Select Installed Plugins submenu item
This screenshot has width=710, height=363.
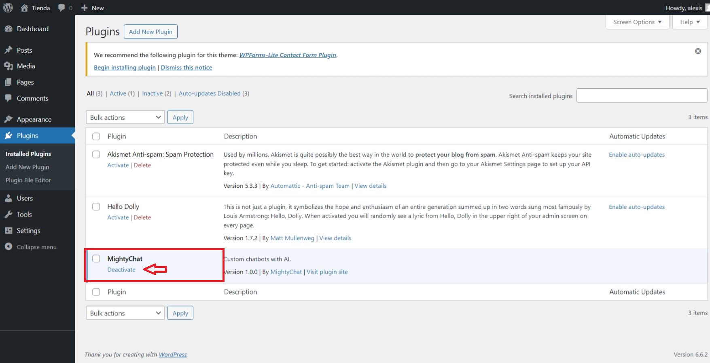pos(28,154)
